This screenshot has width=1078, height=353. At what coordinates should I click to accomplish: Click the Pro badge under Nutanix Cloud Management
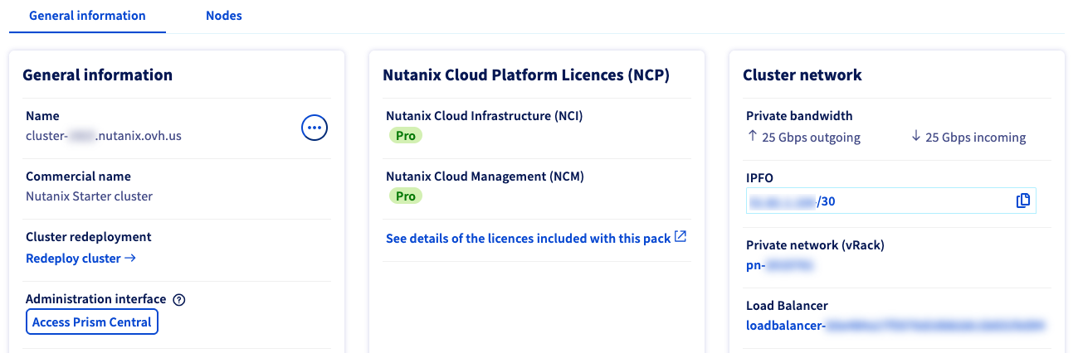click(406, 196)
